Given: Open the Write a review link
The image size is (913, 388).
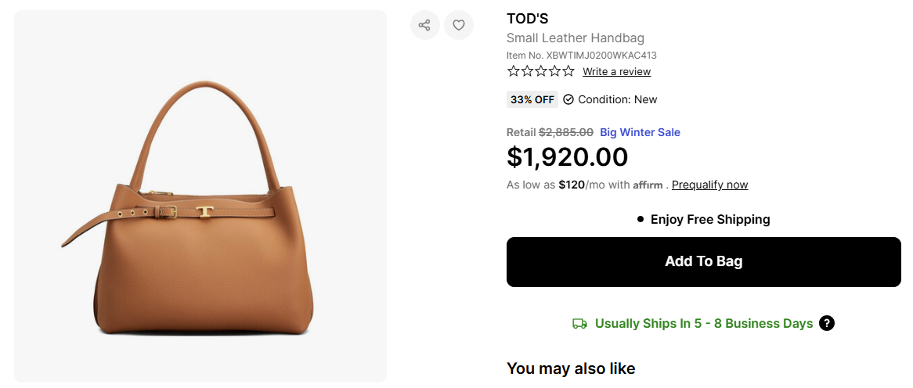Looking at the screenshot, I should tap(616, 72).
